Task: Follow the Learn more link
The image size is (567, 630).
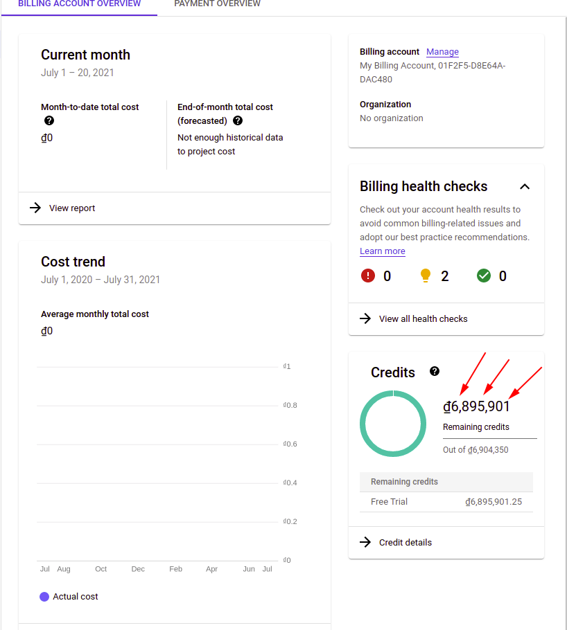Action: (382, 251)
